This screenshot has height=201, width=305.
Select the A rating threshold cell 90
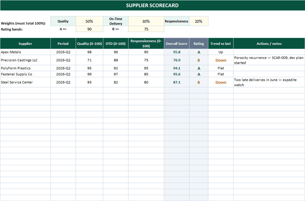pyautogui.click(x=89, y=29)
